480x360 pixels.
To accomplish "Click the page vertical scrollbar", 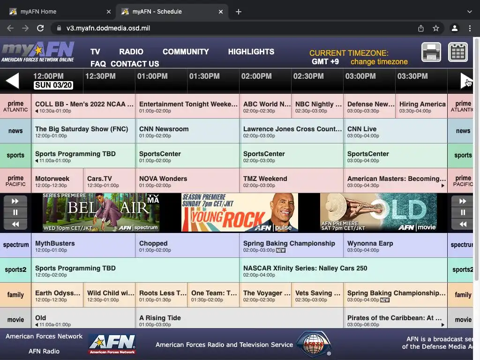I will [477, 159].
